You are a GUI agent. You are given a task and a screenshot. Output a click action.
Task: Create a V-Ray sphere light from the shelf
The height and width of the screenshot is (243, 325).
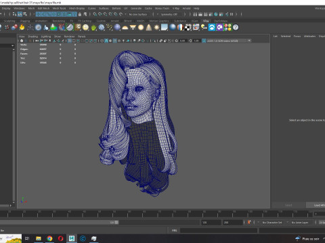pos(141,28)
